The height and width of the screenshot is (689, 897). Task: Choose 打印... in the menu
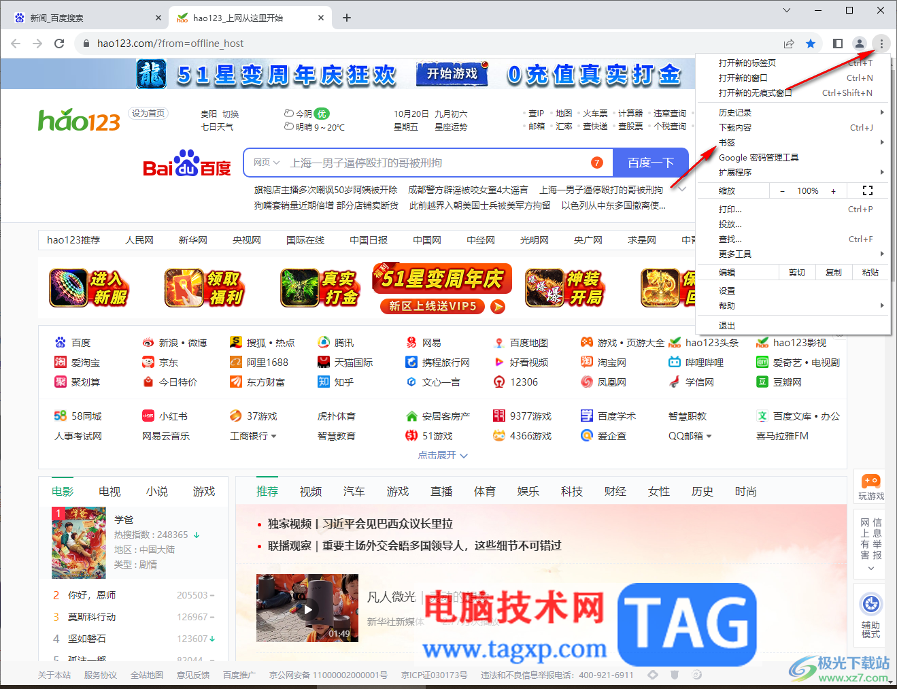[794, 209]
